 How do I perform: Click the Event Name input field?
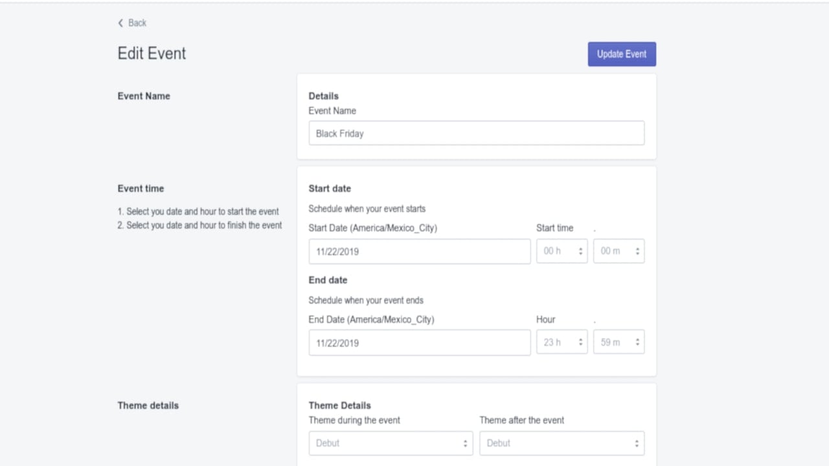[477, 133]
